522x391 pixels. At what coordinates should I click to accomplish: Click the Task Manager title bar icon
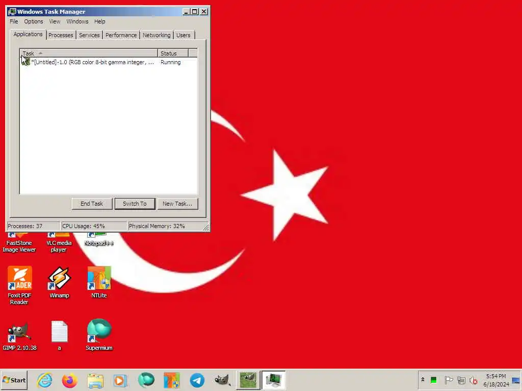click(12, 12)
